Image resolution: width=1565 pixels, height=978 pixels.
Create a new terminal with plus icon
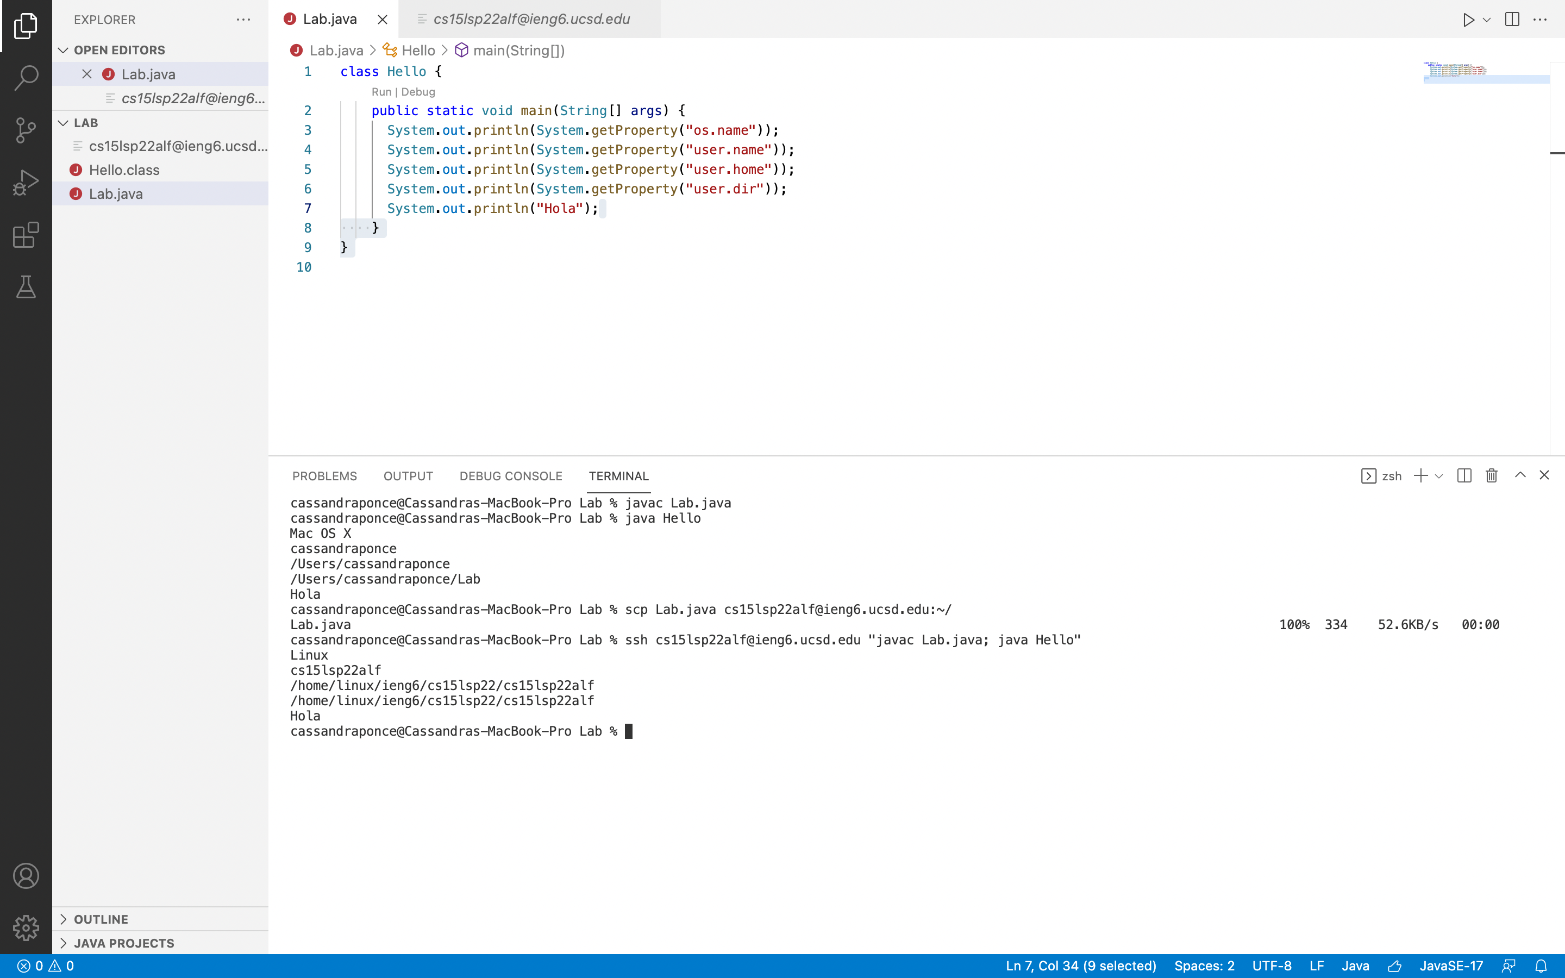1421,476
